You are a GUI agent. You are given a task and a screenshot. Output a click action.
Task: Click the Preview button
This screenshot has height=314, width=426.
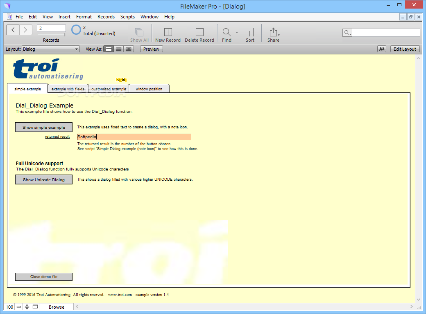click(x=151, y=49)
